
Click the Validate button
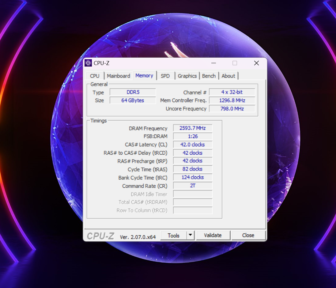click(213, 236)
